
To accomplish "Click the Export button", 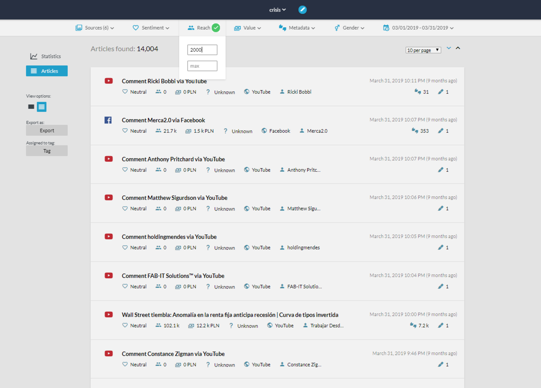I will (x=46, y=130).
